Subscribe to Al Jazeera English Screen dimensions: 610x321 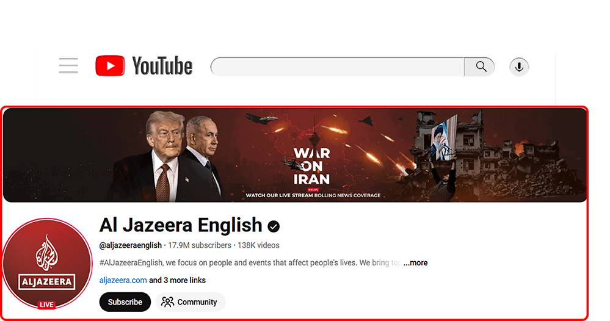[x=125, y=302]
